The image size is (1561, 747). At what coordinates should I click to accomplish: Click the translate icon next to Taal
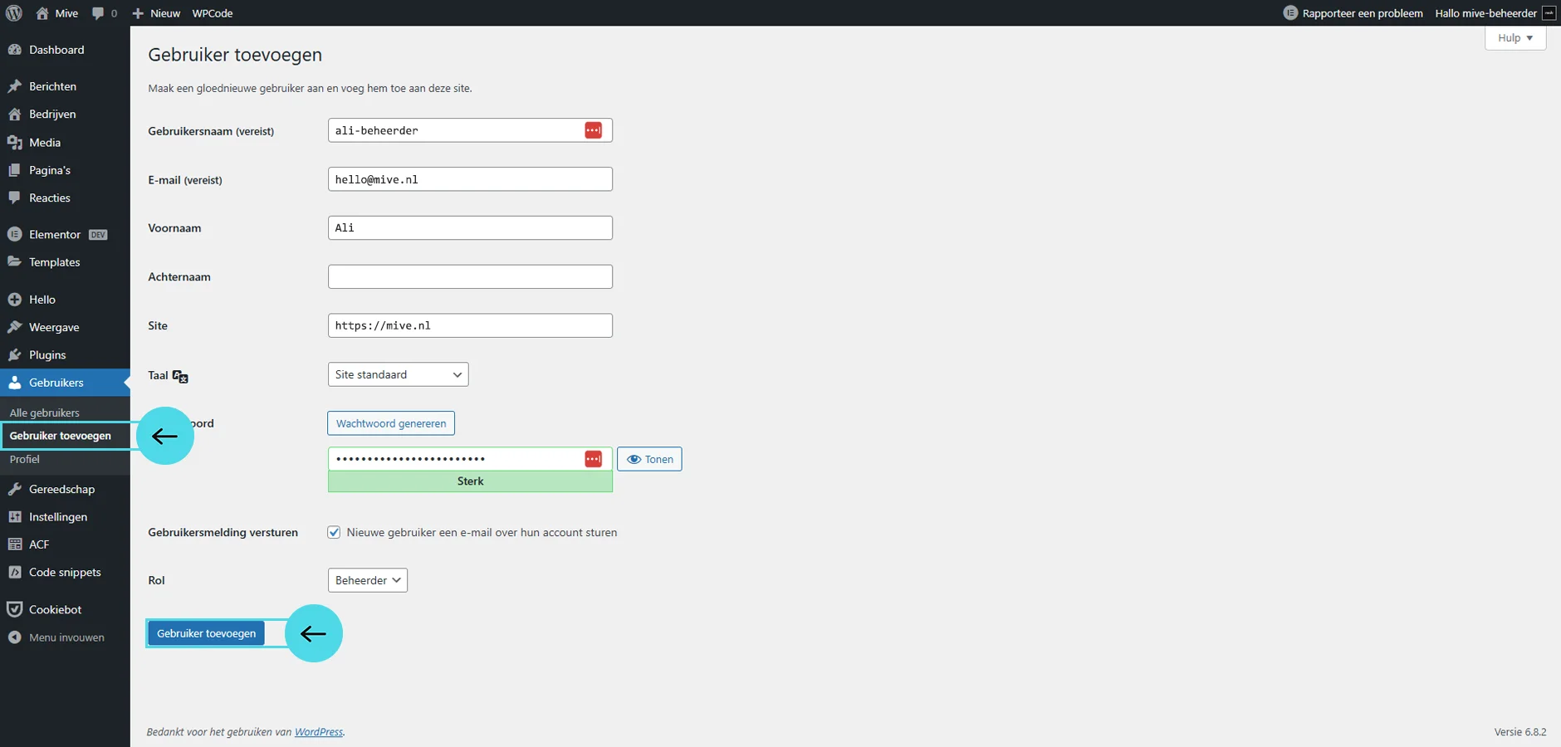pyautogui.click(x=180, y=376)
